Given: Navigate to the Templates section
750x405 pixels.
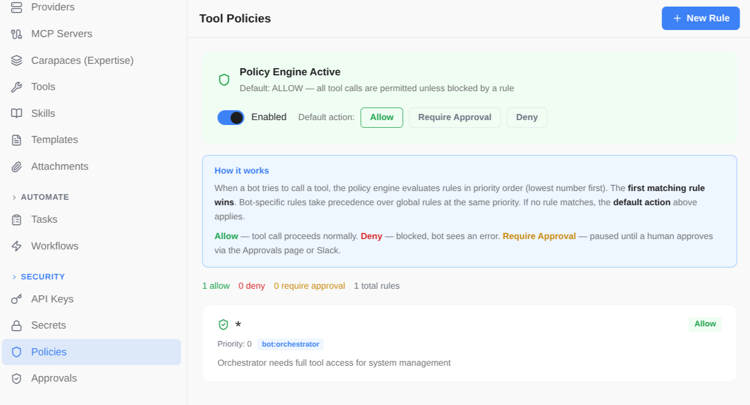Looking at the screenshot, I should pos(55,139).
